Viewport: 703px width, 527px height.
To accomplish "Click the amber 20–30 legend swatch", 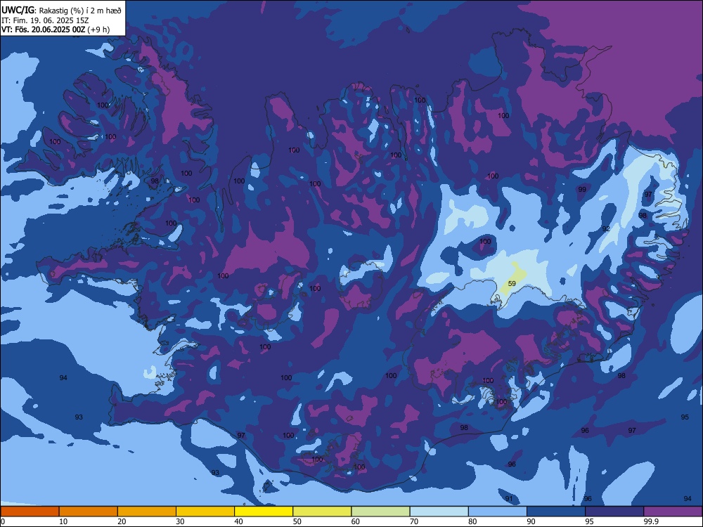I will coord(147,512).
